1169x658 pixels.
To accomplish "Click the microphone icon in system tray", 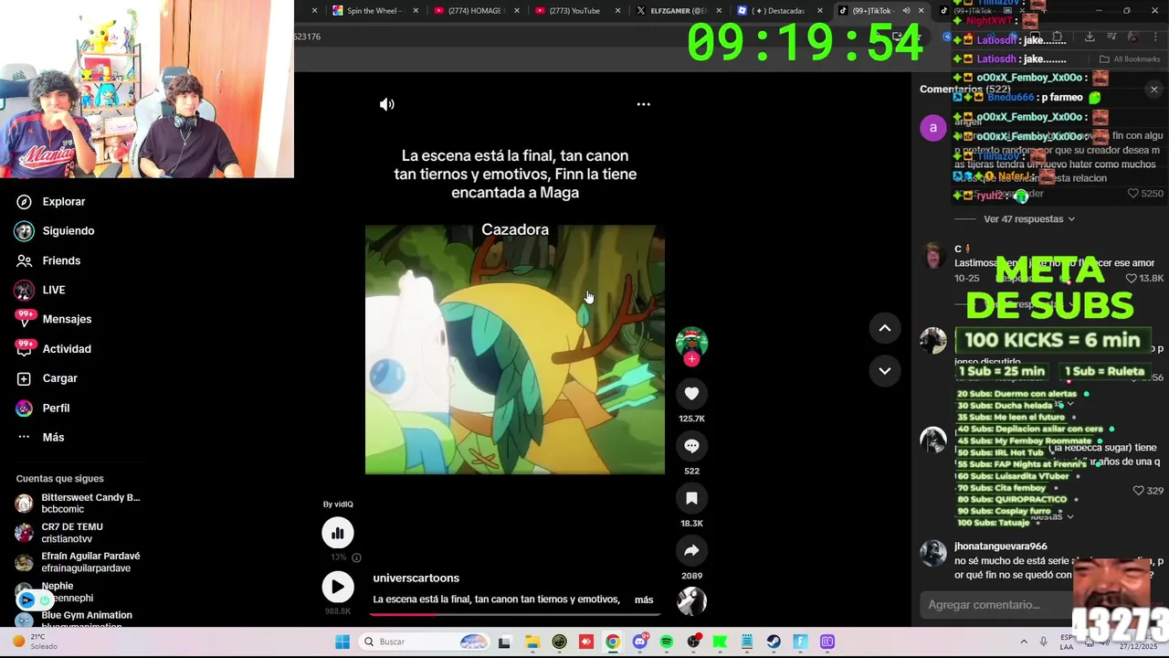I will pos(1043,642).
